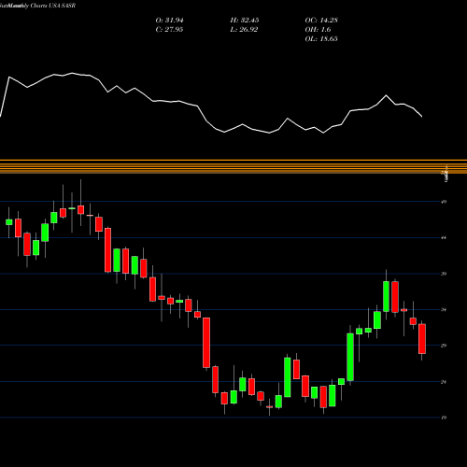Image resolution: width=467 pixels, height=467 pixels.
Task: Click the 24 price axis label
Action: tap(444, 382)
